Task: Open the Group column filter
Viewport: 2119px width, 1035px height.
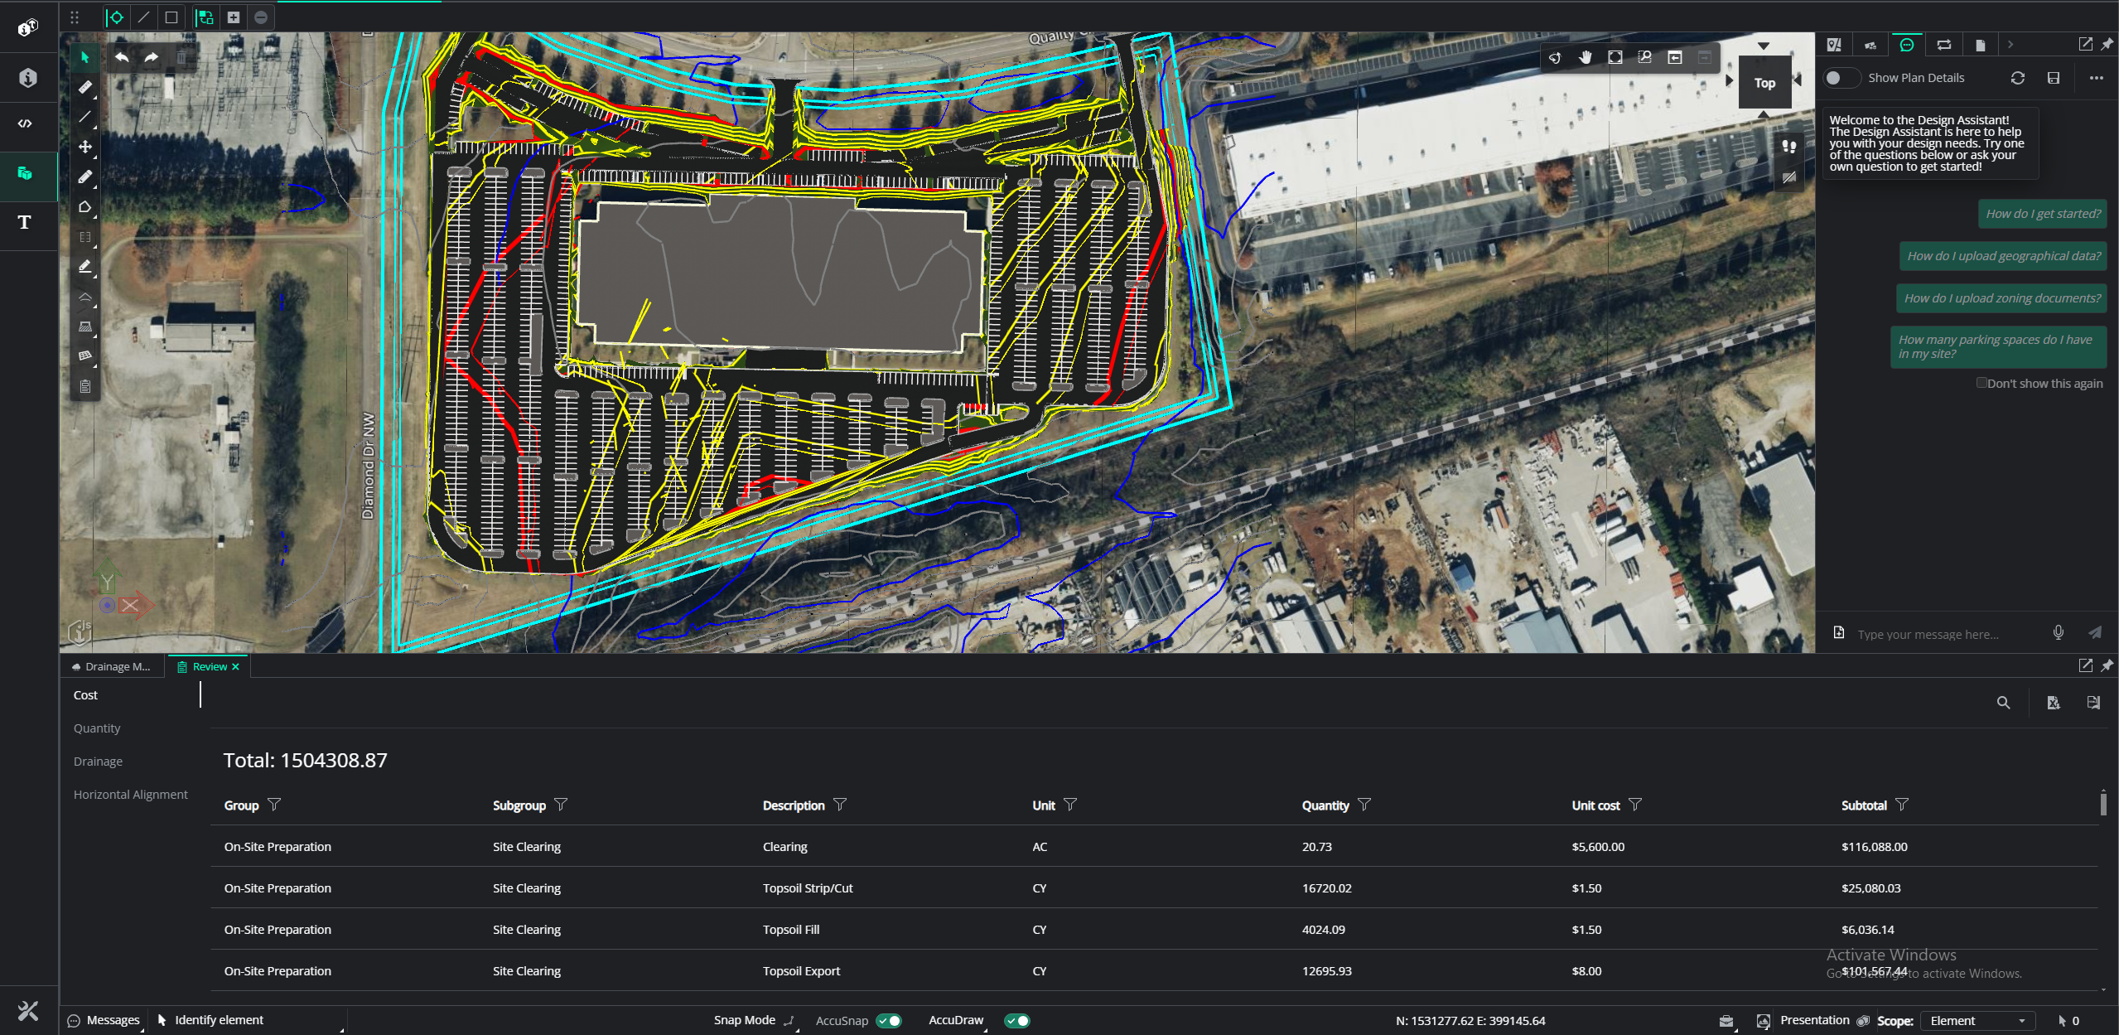Action: click(x=274, y=805)
